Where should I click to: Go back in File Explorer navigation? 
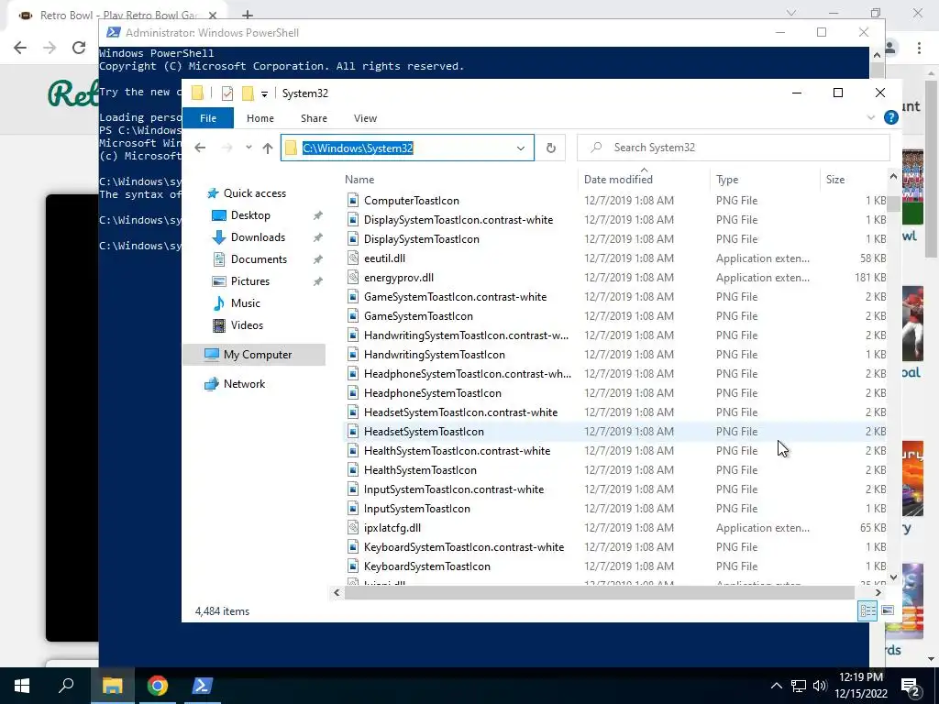coord(200,148)
